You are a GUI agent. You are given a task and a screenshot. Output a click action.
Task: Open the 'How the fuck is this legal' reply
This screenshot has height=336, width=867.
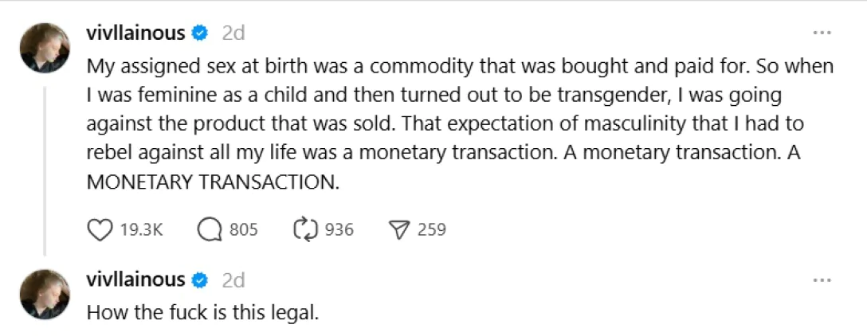click(x=202, y=313)
